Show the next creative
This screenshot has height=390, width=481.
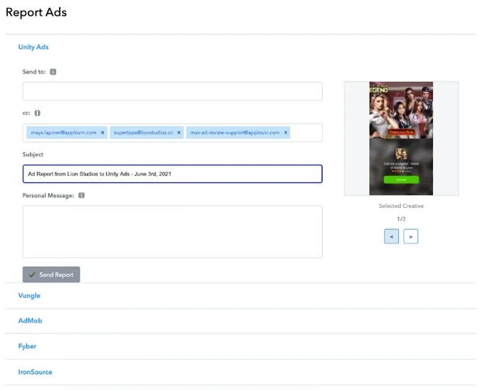[410, 236]
